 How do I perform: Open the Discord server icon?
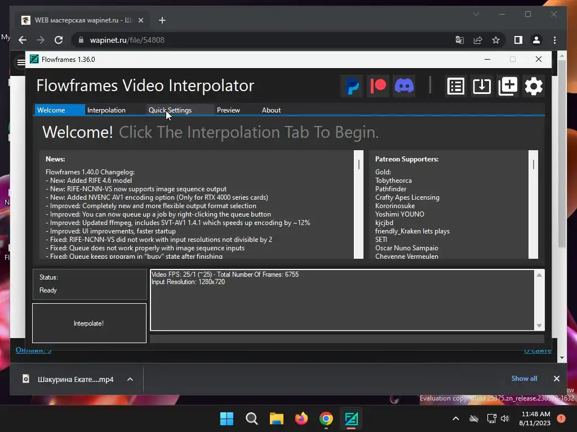coord(404,86)
